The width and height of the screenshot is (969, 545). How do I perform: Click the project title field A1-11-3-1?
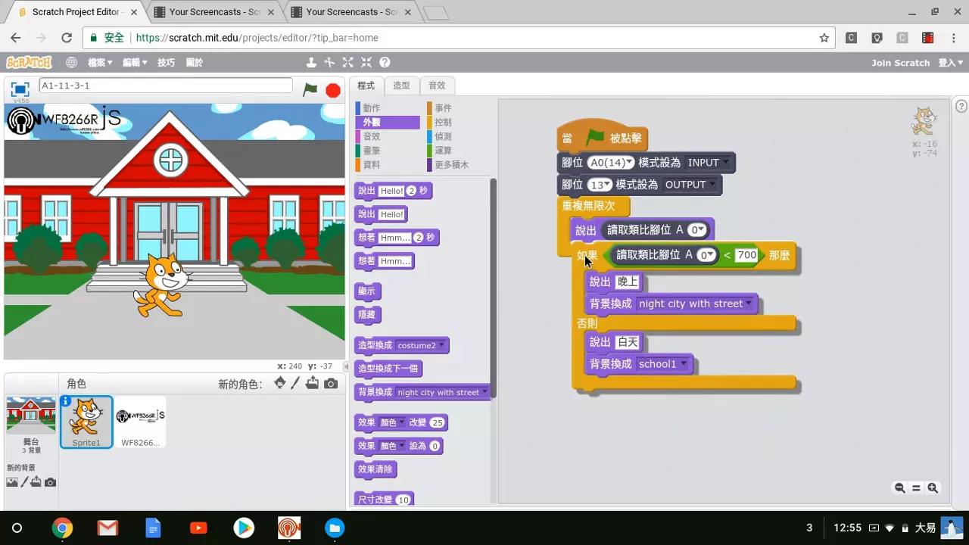[165, 86]
